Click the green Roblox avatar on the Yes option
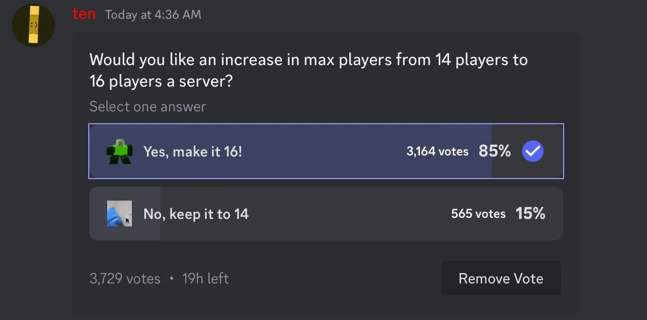Screen dimensions: 647x320 pyautogui.click(x=118, y=151)
